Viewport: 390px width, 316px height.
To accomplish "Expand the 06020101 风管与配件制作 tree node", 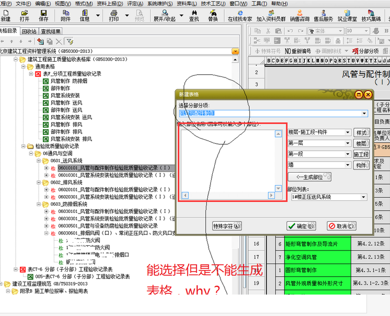I will (x=46, y=189).
